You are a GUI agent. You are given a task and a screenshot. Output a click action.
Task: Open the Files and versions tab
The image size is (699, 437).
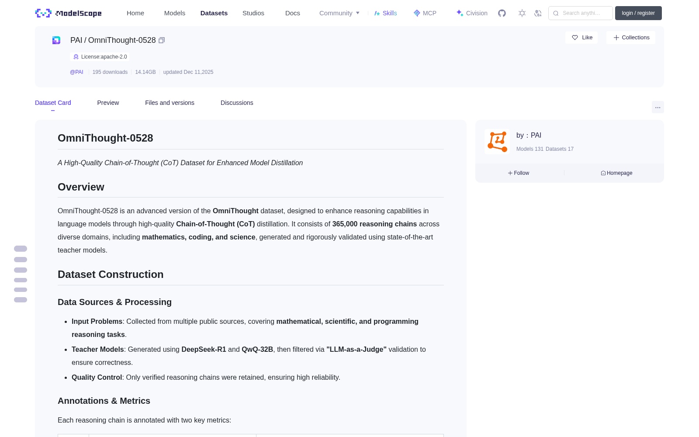point(170,103)
